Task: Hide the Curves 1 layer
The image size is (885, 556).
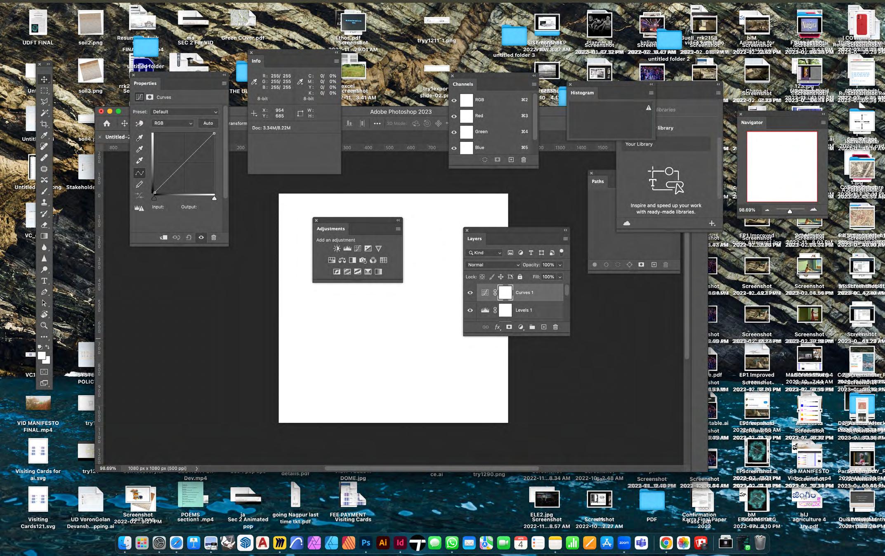Action: [x=470, y=292]
